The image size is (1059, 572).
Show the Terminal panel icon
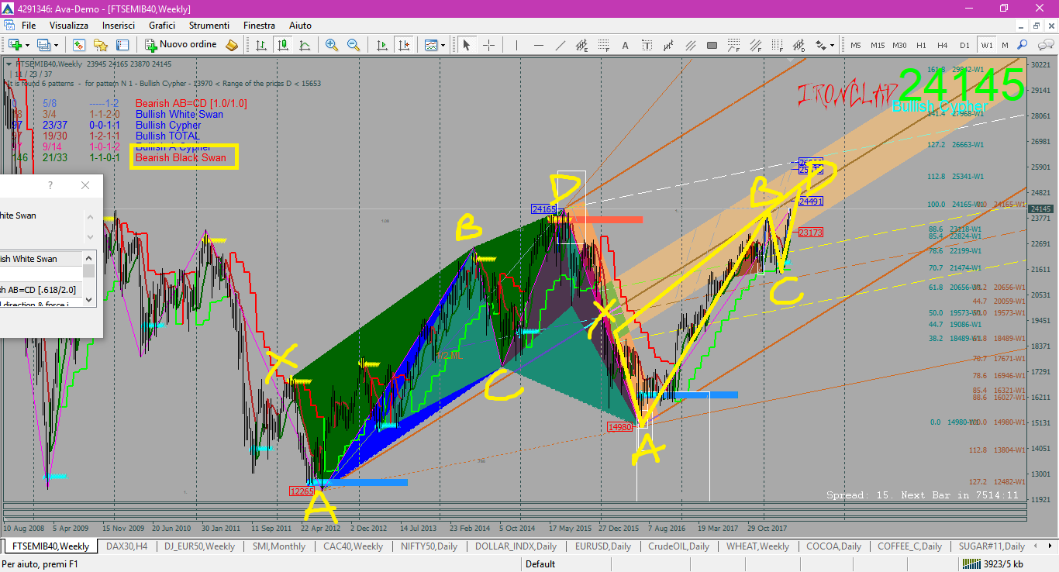pos(122,45)
